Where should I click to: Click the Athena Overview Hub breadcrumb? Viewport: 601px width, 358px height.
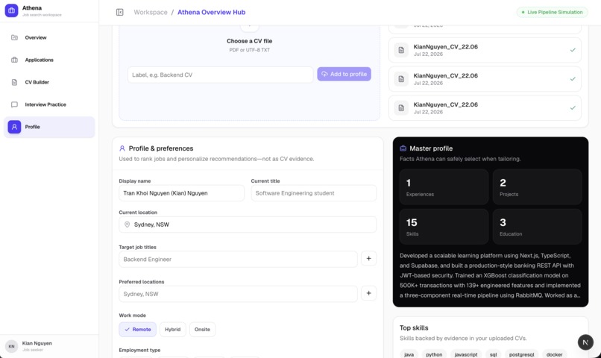tap(211, 12)
